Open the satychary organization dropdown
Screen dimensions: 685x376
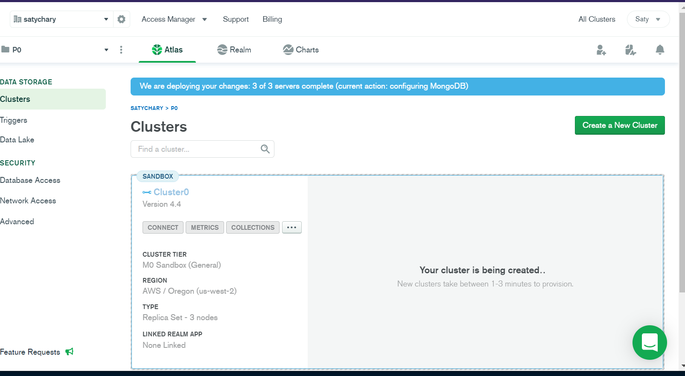pyautogui.click(x=61, y=19)
